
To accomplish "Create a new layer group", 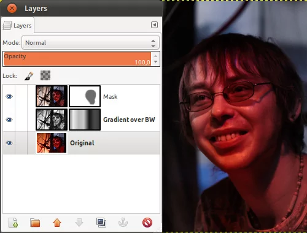I will [x=35, y=223].
